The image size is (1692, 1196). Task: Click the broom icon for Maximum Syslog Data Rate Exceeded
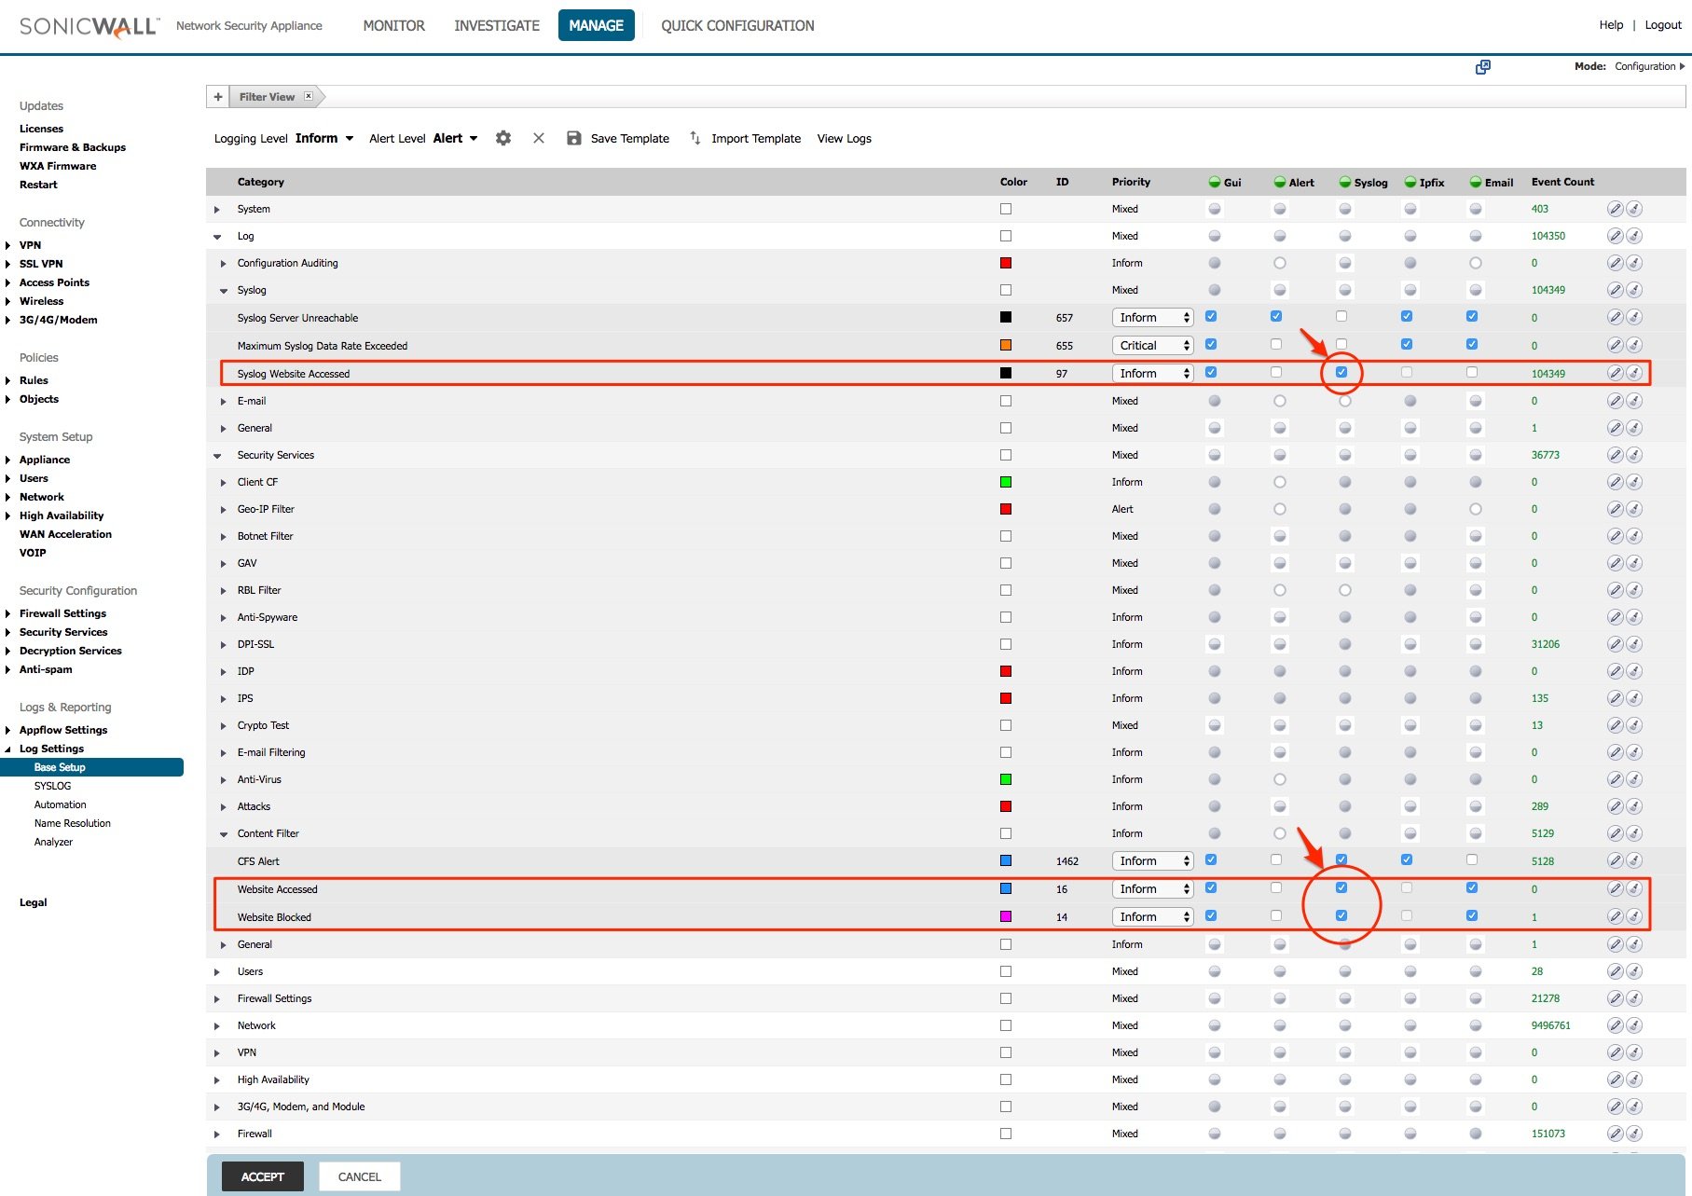pos(1634,345)
